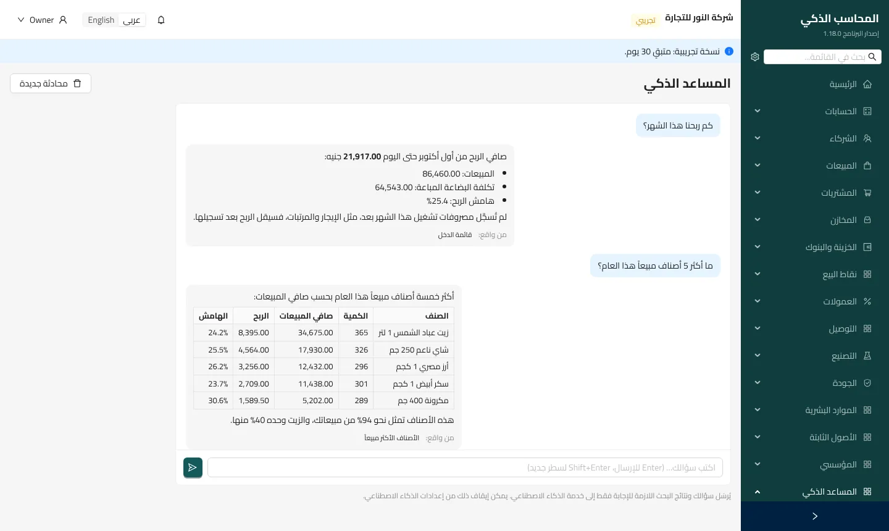Expand the نقاط البيع menu chevron
Image resolution: width=889 pixels, height=531 pixels.
click(758, 274)
